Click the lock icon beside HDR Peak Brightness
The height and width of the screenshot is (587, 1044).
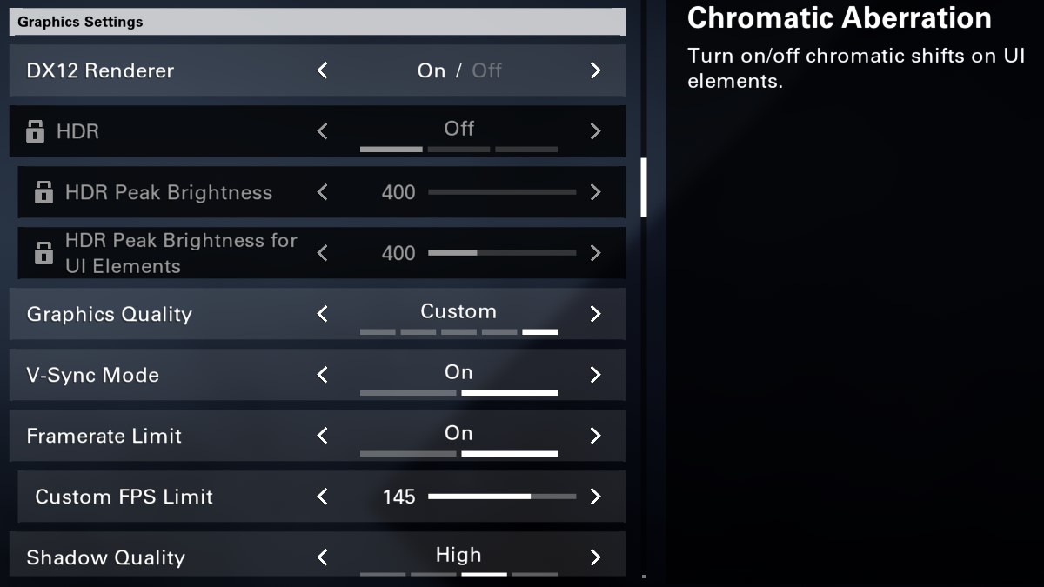(43, 192)
